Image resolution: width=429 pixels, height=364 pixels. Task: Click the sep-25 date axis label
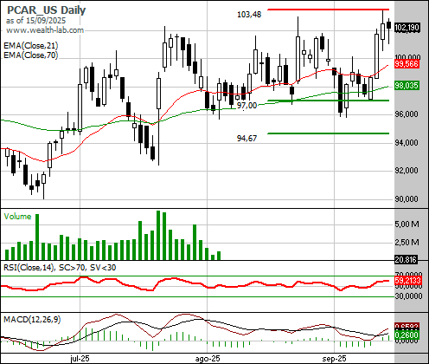click(x=334, y=359)
